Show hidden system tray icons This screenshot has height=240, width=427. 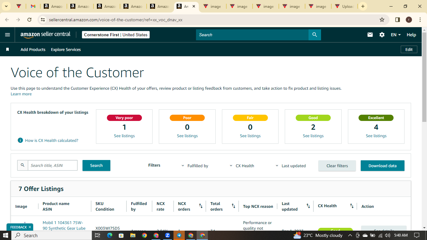pyautogui.click(x=350, y=235)
